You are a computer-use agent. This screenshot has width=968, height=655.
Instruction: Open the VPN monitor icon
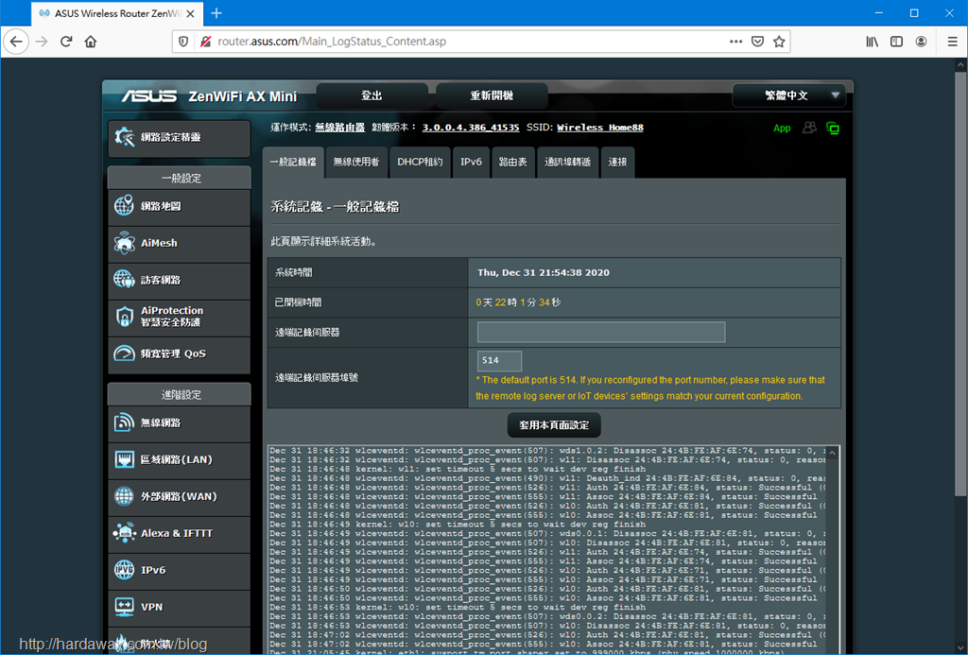[124, 607]
